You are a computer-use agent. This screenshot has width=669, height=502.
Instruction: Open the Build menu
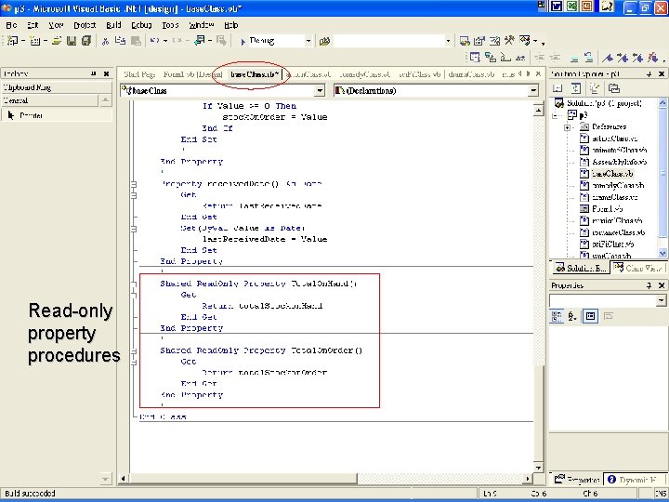pos(113,25)
